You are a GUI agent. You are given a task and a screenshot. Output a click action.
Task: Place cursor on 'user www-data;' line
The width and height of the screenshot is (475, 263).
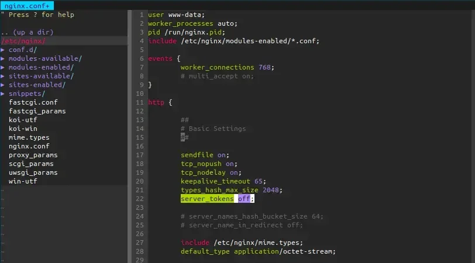pos(176,15)
